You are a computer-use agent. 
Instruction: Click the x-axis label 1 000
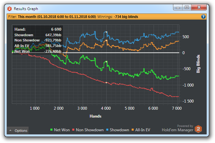[35, 108]
